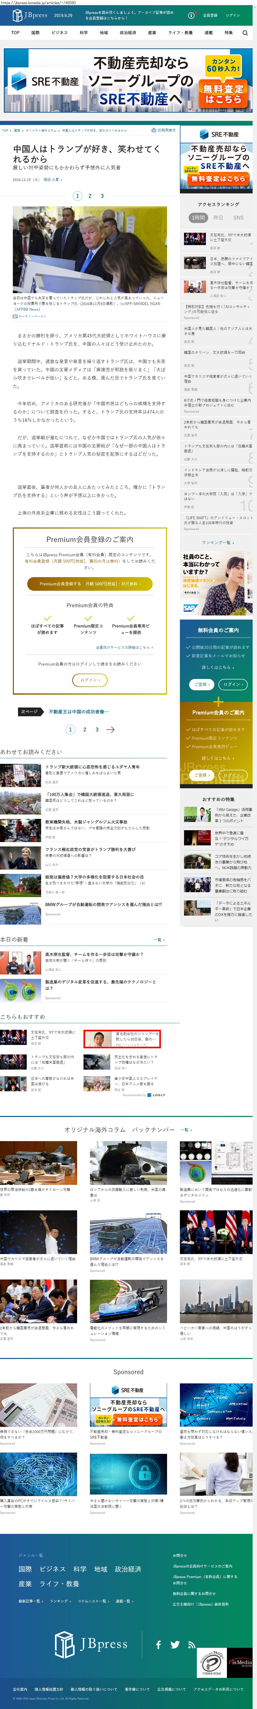
Task: Open 政治経済 in the navigation menu
Action: [128, 32]
